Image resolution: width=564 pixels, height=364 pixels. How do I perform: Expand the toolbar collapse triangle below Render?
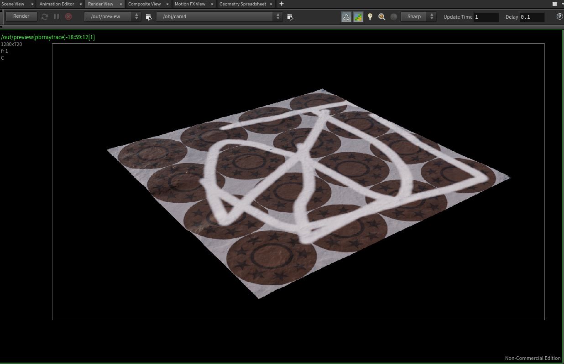coord(2,27)
